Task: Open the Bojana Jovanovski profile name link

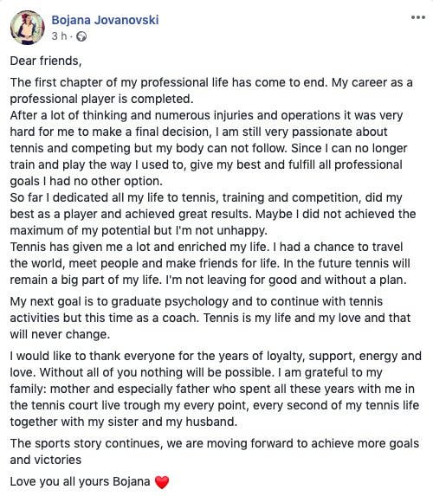Action: (x=105, y=20)
